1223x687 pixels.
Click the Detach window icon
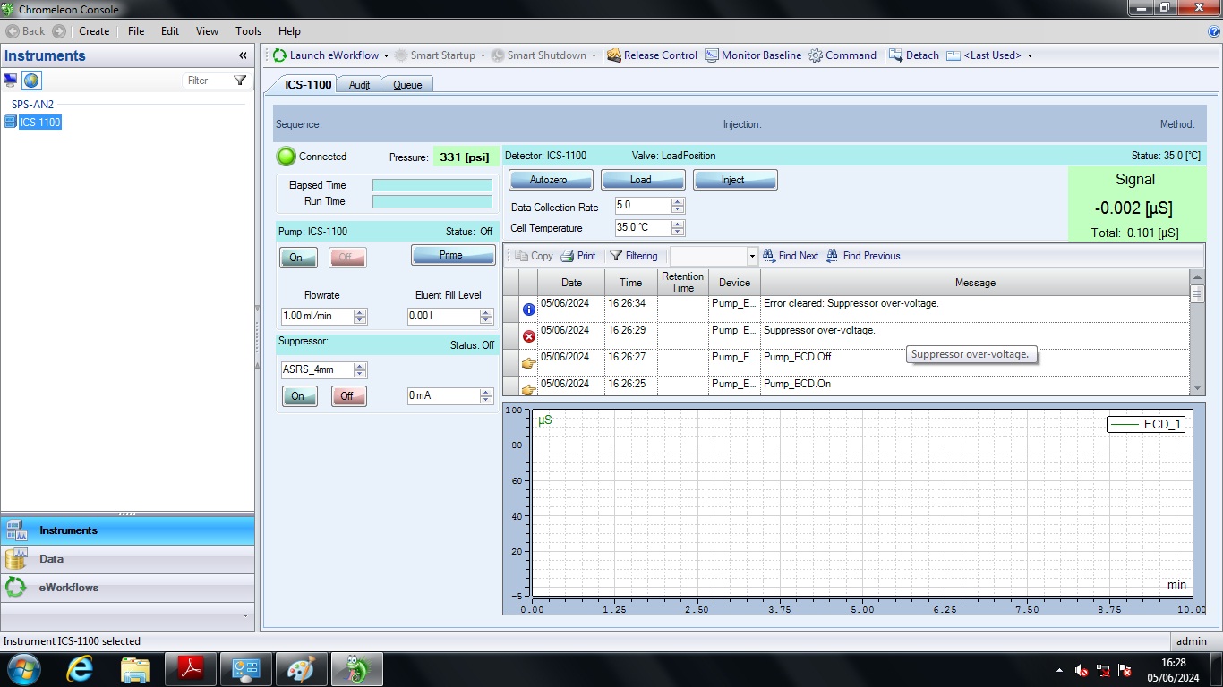896,55
